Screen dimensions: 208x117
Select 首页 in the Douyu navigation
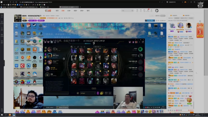pos(57,11)
